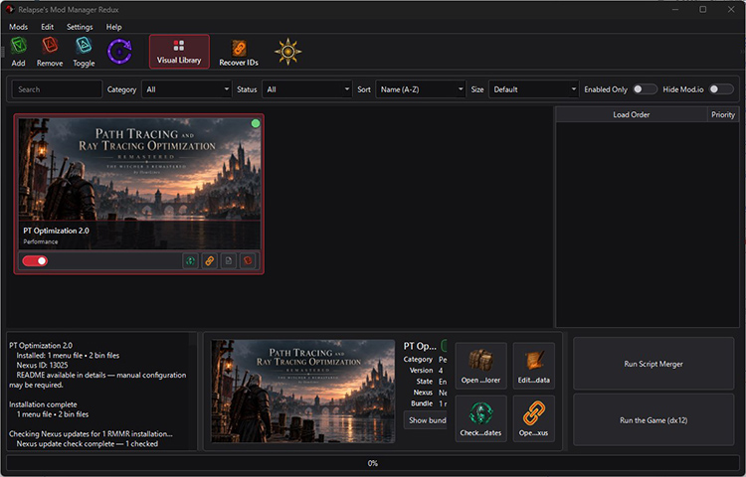Click the Edit...data scroll button
Image resolution: width=746 pixels, height=477 pixels.
click(534, 366)
